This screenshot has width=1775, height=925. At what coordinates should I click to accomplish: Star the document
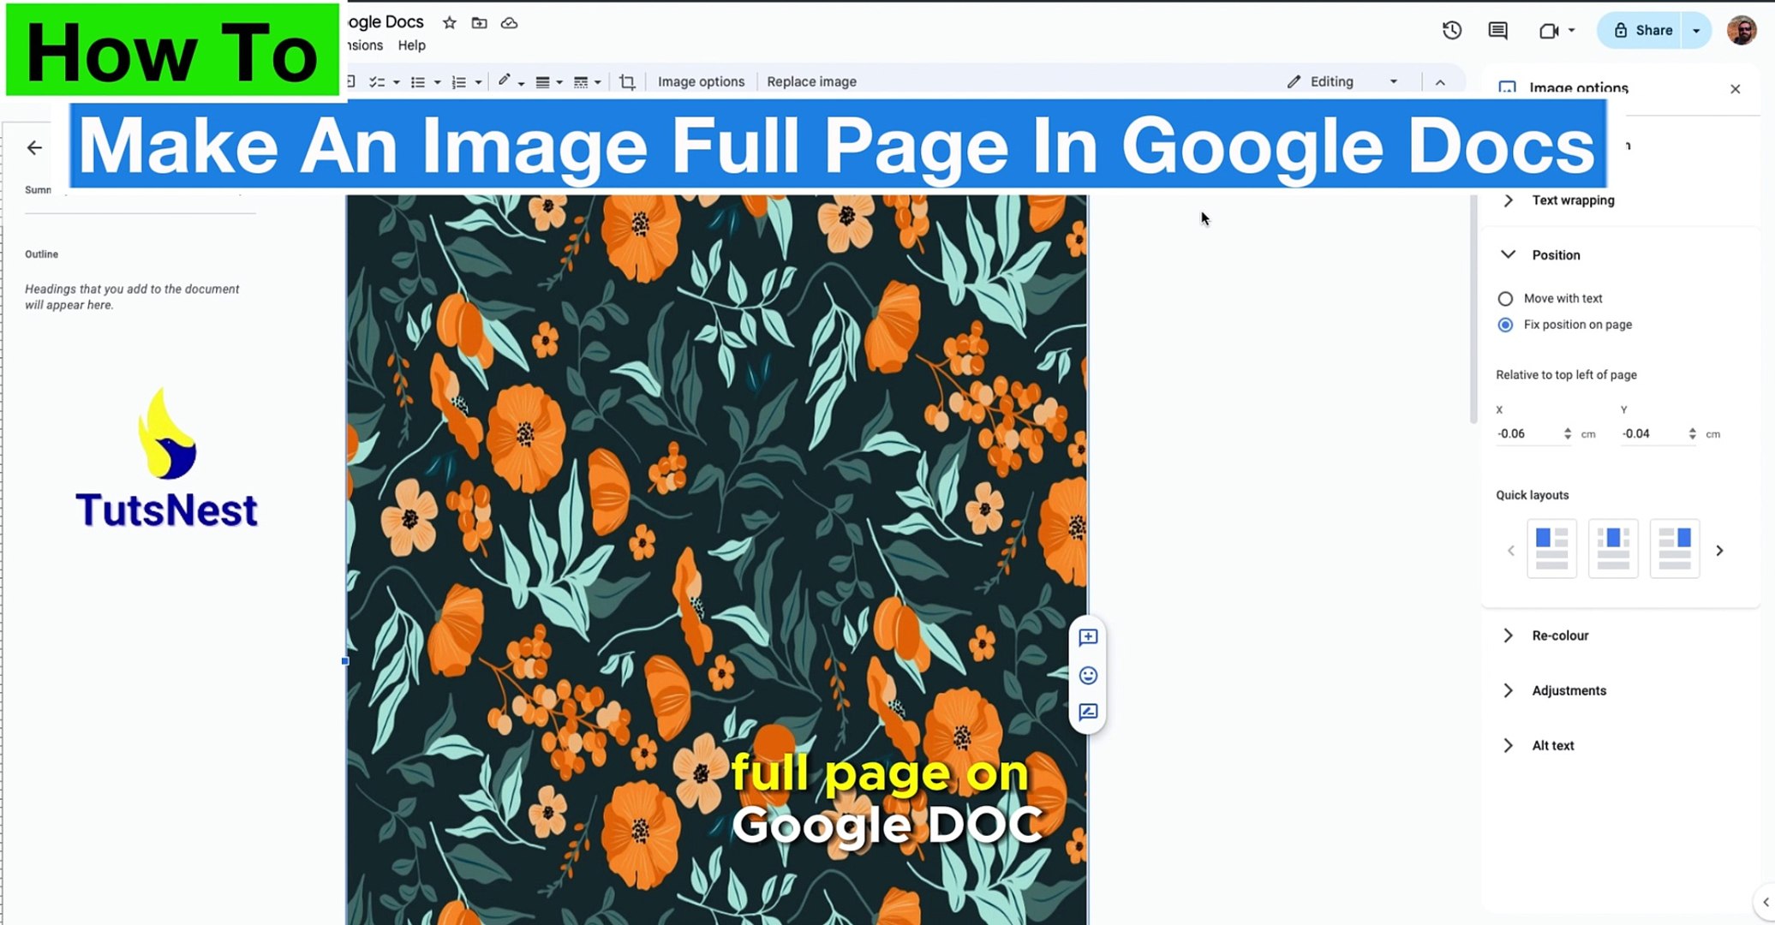click(x=449, y=22)
